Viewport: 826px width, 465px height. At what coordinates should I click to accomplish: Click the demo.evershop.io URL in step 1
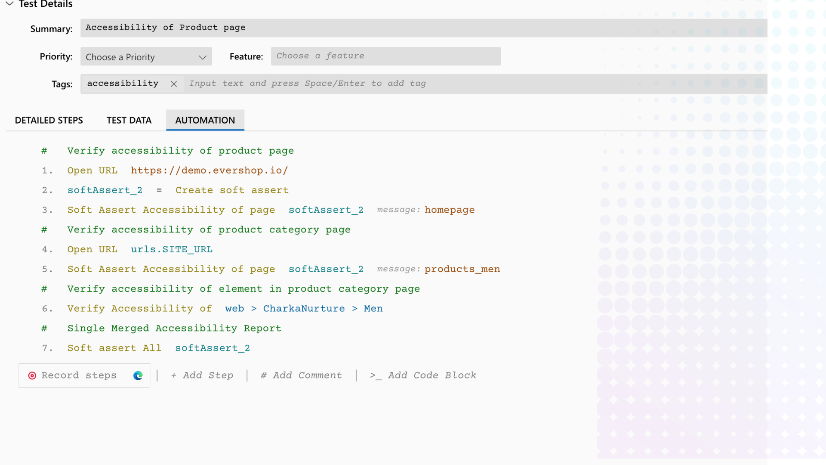click(x=209, y=170)
